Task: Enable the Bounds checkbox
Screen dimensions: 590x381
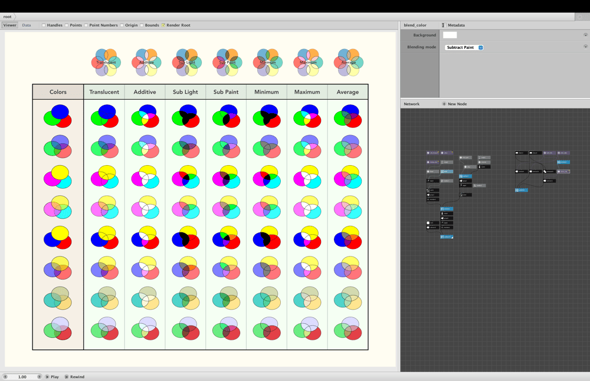Action: pos(142,25)
